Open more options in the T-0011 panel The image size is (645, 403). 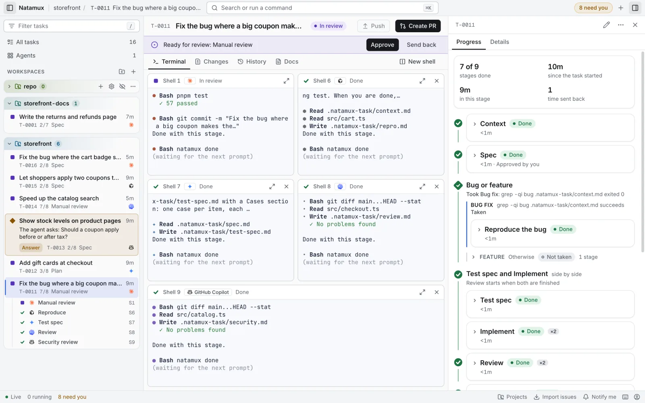(621, 25)
